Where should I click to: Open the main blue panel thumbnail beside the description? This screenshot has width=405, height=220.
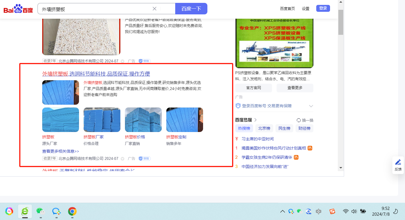pos(61,92)
